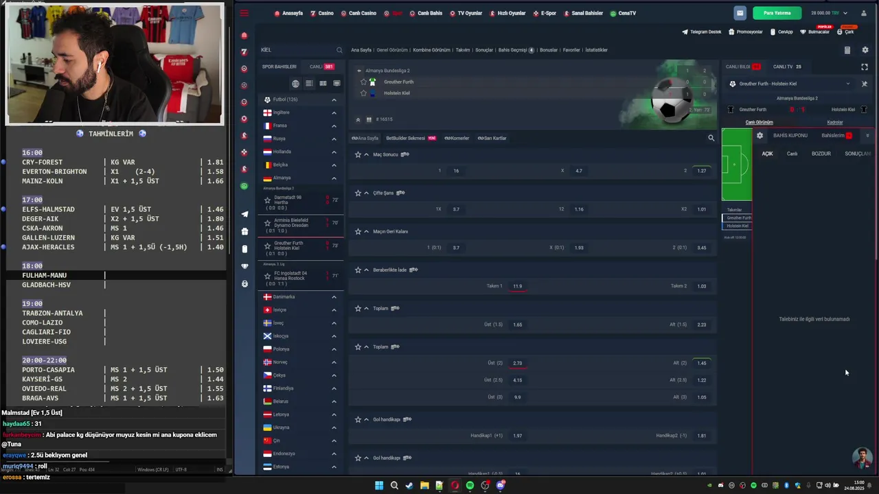879x494 pixels.
Task: Select odds 1.65 for Üst (1.5)
Action: (x=517, y=325)
